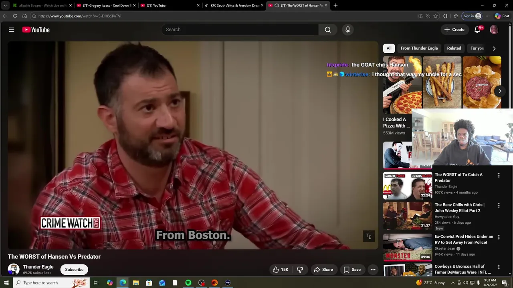Screen dimensions: 513x288
Task: Click the Create button
Action: click(454, 30)
